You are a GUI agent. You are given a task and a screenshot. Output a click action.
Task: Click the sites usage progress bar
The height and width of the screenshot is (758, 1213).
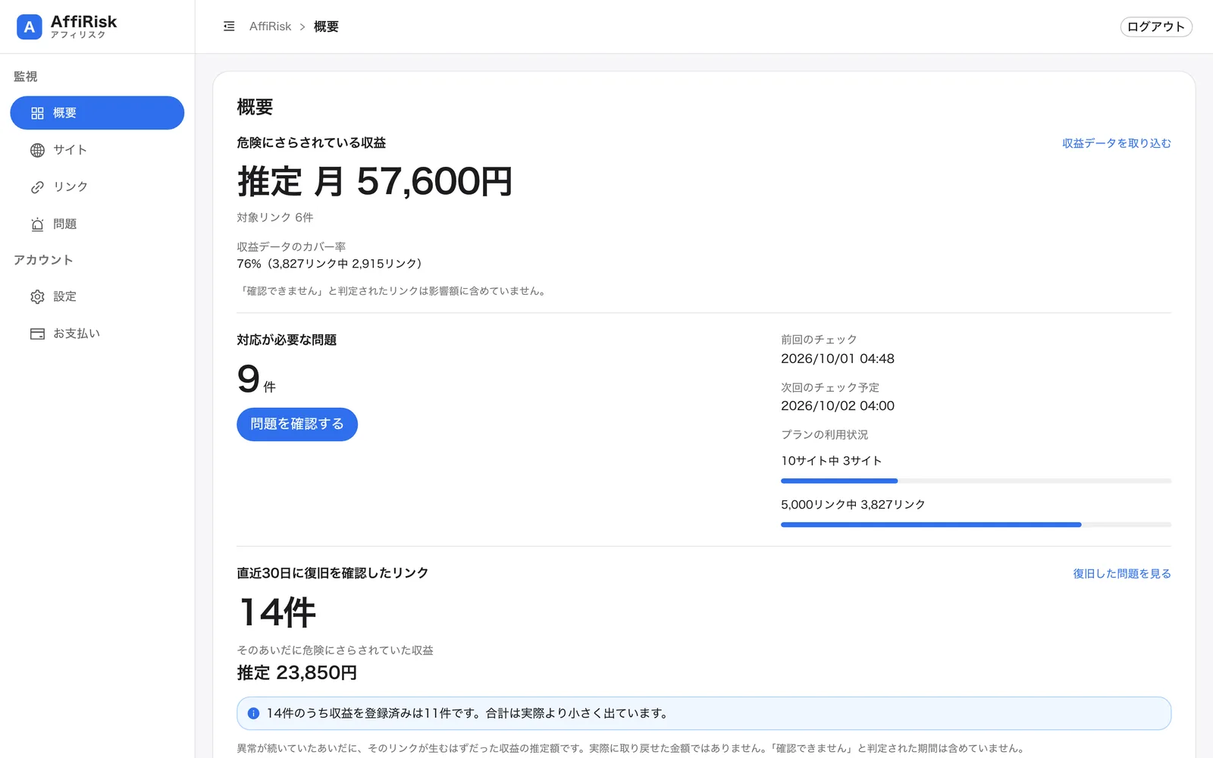click(x=976, y=481)
